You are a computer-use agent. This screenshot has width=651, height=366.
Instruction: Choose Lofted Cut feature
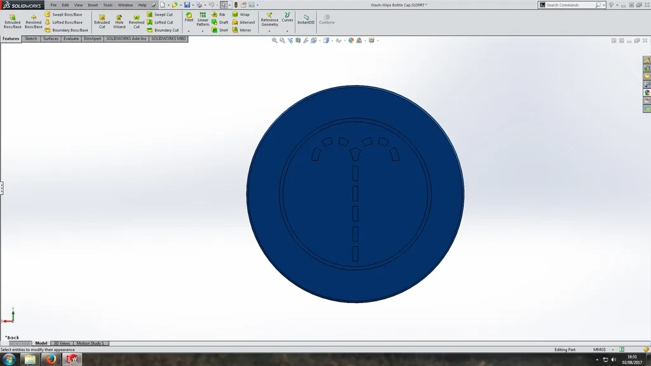click(160, 22)
